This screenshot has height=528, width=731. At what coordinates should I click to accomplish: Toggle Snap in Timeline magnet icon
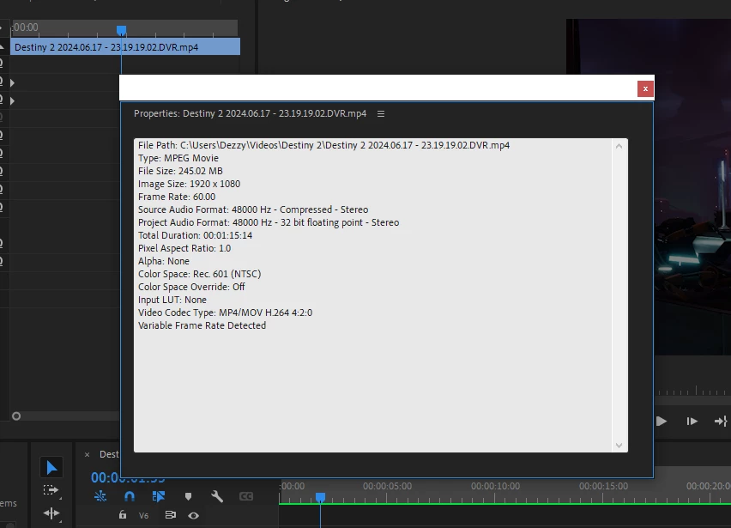[x=130, y=496]
